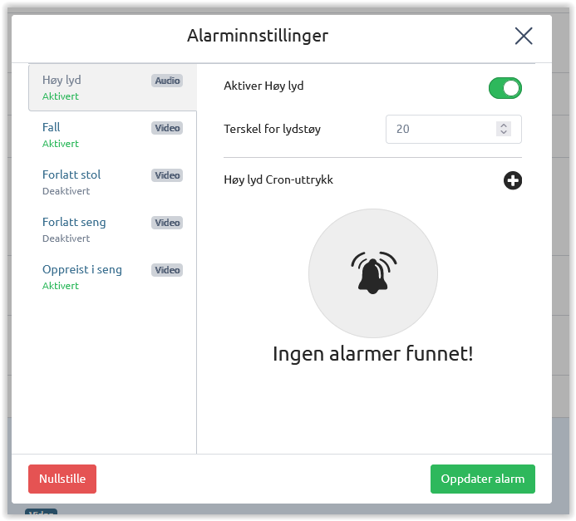Click the Audio badge on Høy lyd

167,81
